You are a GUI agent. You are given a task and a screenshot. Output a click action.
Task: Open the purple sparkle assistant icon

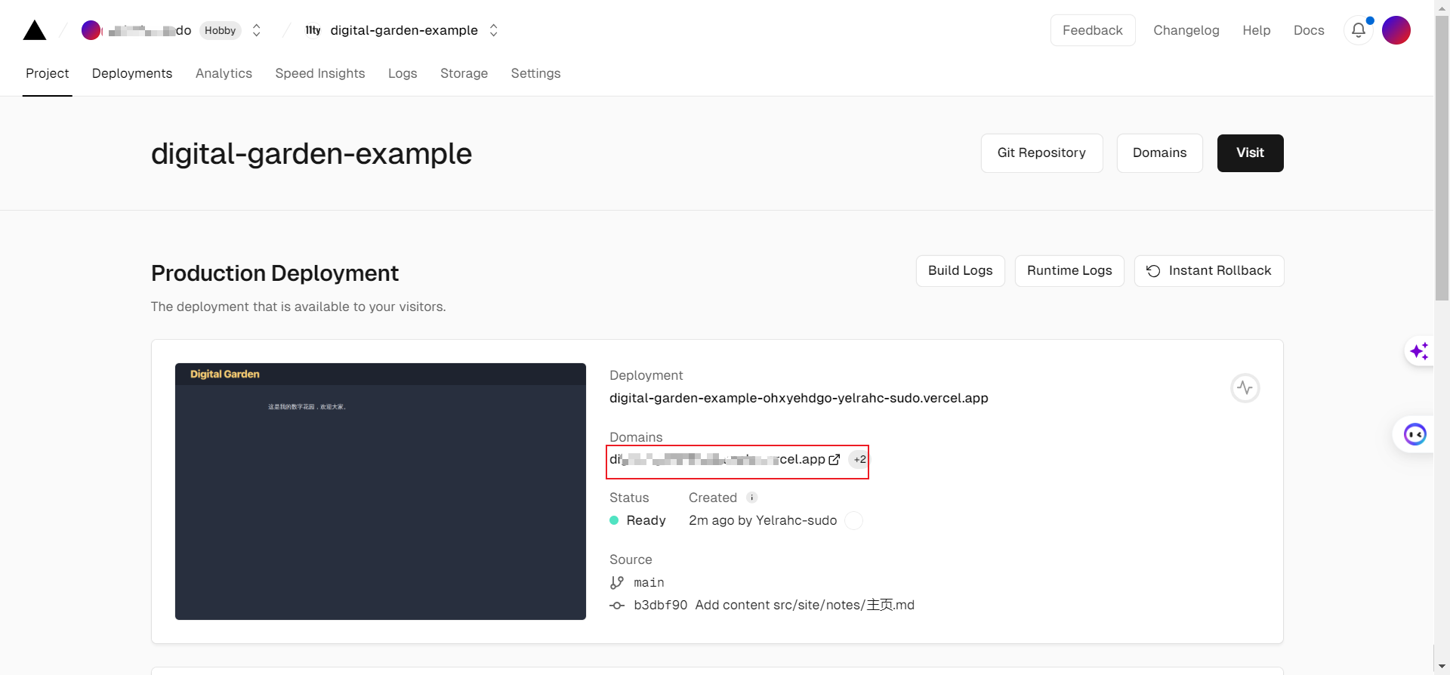click(1418, 351)
